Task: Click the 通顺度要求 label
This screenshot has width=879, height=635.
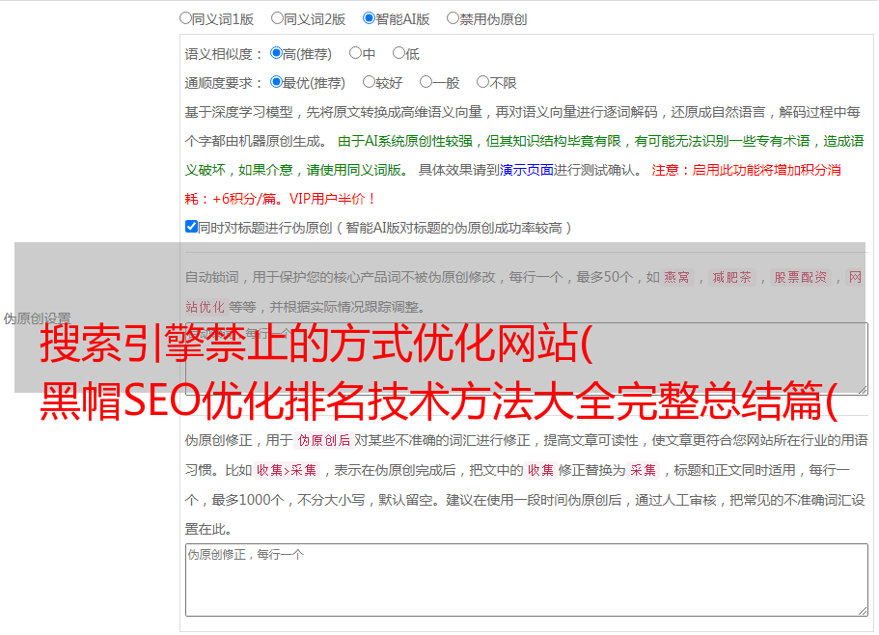Action: click(x=224, y=83)
